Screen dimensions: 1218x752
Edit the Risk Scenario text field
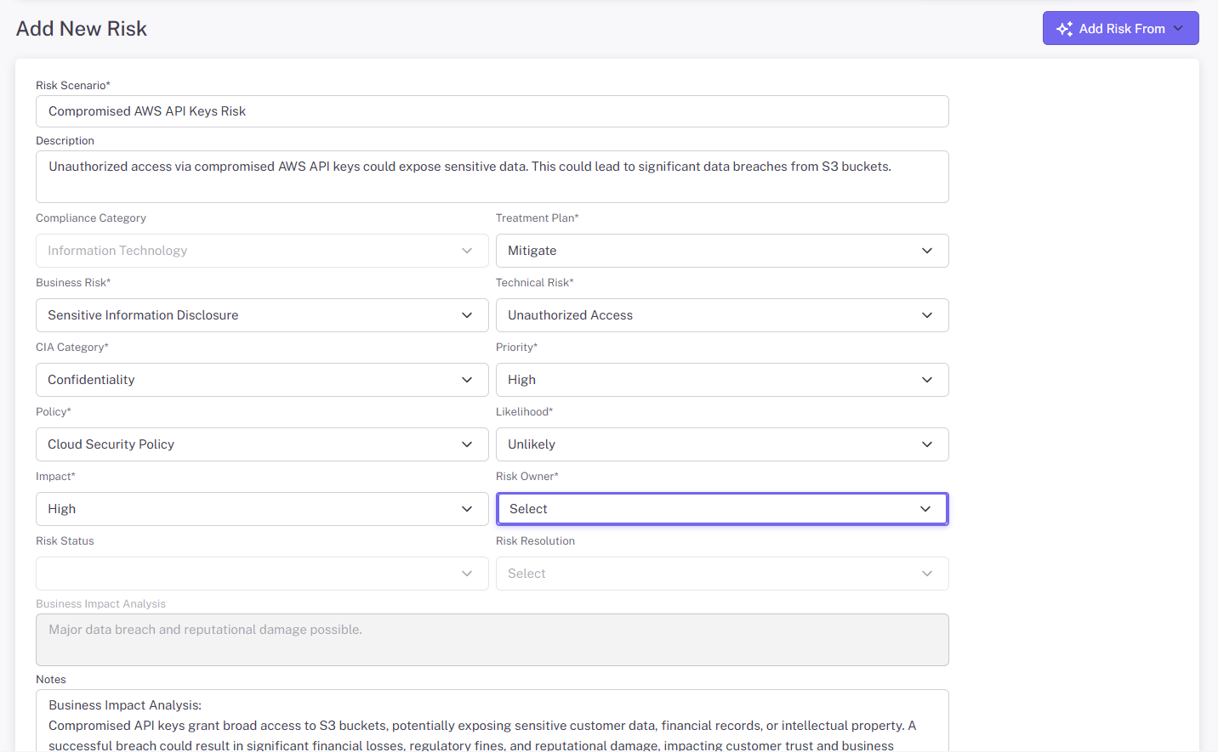[492, 111]
